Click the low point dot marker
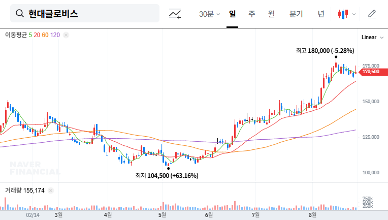The height and width of the screenshot is (220, 388). pyautogui.click(x=169, y=169)
